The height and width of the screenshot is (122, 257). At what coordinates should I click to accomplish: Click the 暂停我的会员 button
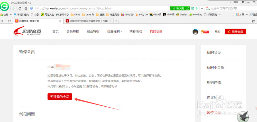[60, 96]
